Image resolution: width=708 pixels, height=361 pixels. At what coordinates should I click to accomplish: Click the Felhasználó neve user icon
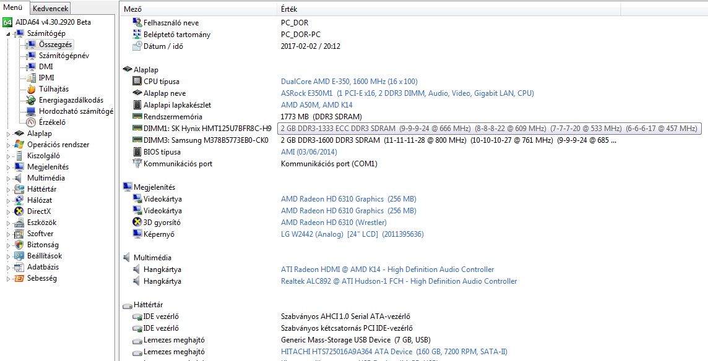pyautogui.click(x=137, y=22)
